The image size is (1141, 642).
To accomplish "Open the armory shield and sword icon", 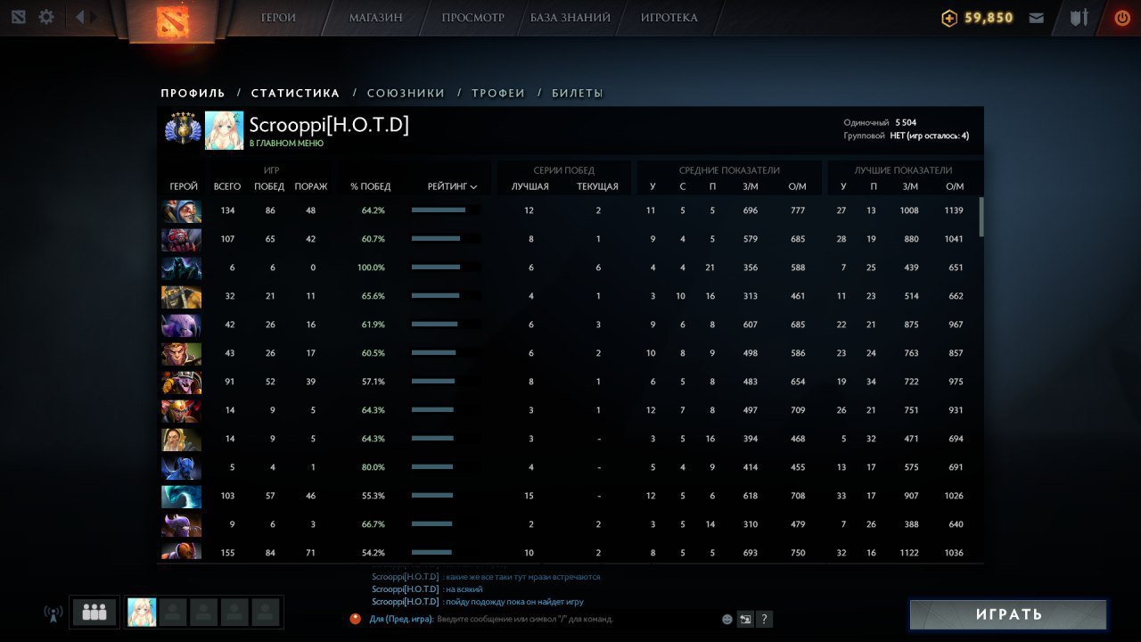I will point(1079,17).
